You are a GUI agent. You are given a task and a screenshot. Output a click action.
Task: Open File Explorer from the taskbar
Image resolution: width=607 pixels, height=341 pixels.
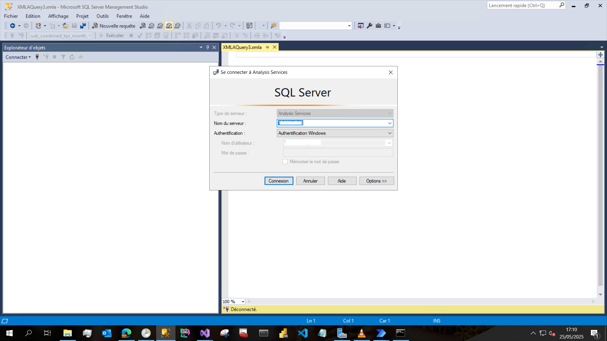click(x=67, y=333)
